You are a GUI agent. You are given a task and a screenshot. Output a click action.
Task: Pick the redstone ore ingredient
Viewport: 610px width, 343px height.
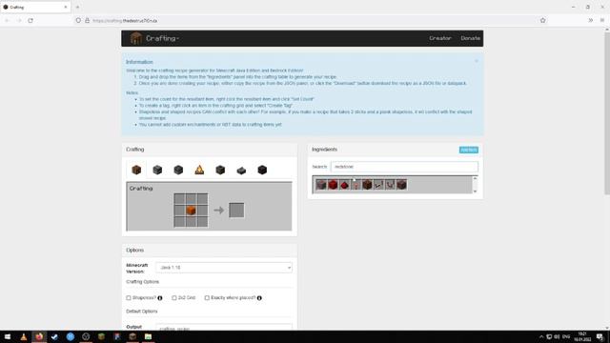pos(321,185)
